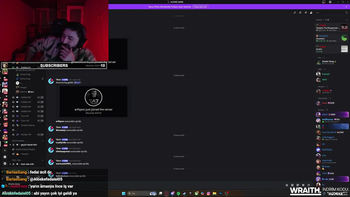Viewport: 350px width, 197px height.
Task: Toggle the member list icon
Action: pos(311,13)
